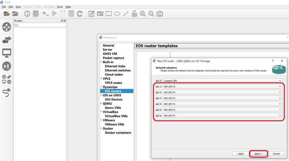Browse switches in the device sidebar
289x161 pixels.
(7, 40)
